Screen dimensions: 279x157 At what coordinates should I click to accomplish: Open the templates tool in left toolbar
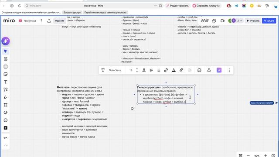pos(6,67)
